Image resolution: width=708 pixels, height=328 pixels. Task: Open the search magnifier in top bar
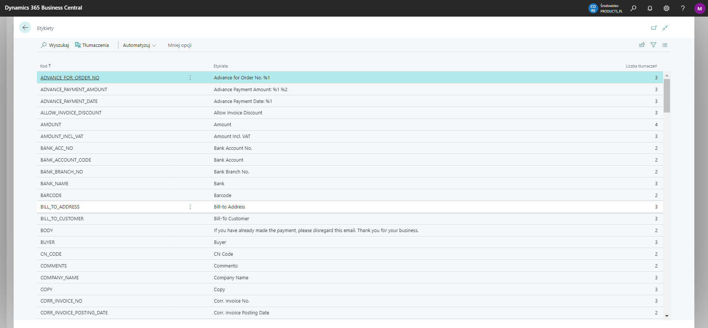click(633, 8)
